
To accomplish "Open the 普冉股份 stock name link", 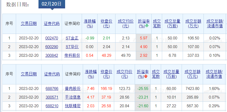I will [x=73, y=89].
